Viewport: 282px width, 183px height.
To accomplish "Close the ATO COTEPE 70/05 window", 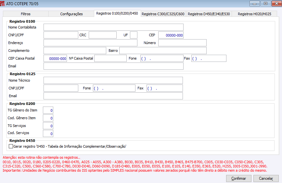I will click(276, 4).
